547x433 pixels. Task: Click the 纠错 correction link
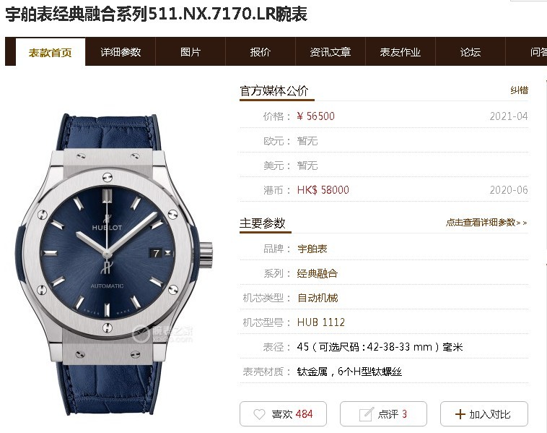[519, 90]
